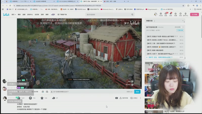202x114 pixels.
Task: Open 会员购 from top navigation
Action: [x=37, y=14]
